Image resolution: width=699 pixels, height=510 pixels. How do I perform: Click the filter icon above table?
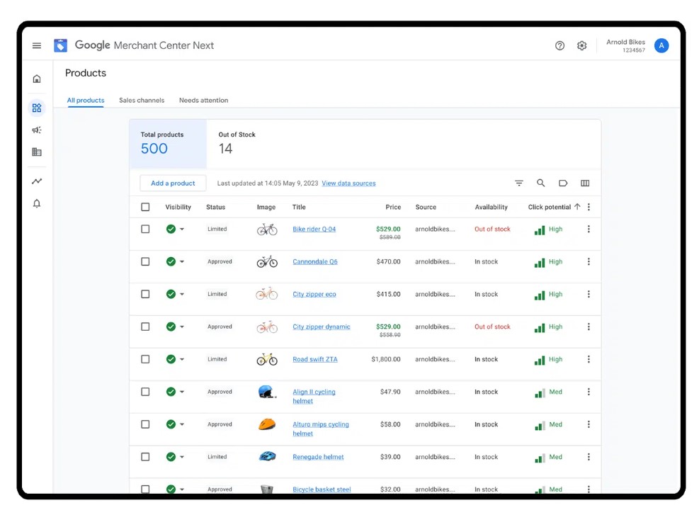(x=519, y=183)
